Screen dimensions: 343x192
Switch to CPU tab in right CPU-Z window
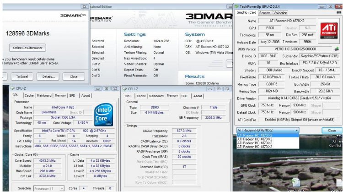[128, 96]
